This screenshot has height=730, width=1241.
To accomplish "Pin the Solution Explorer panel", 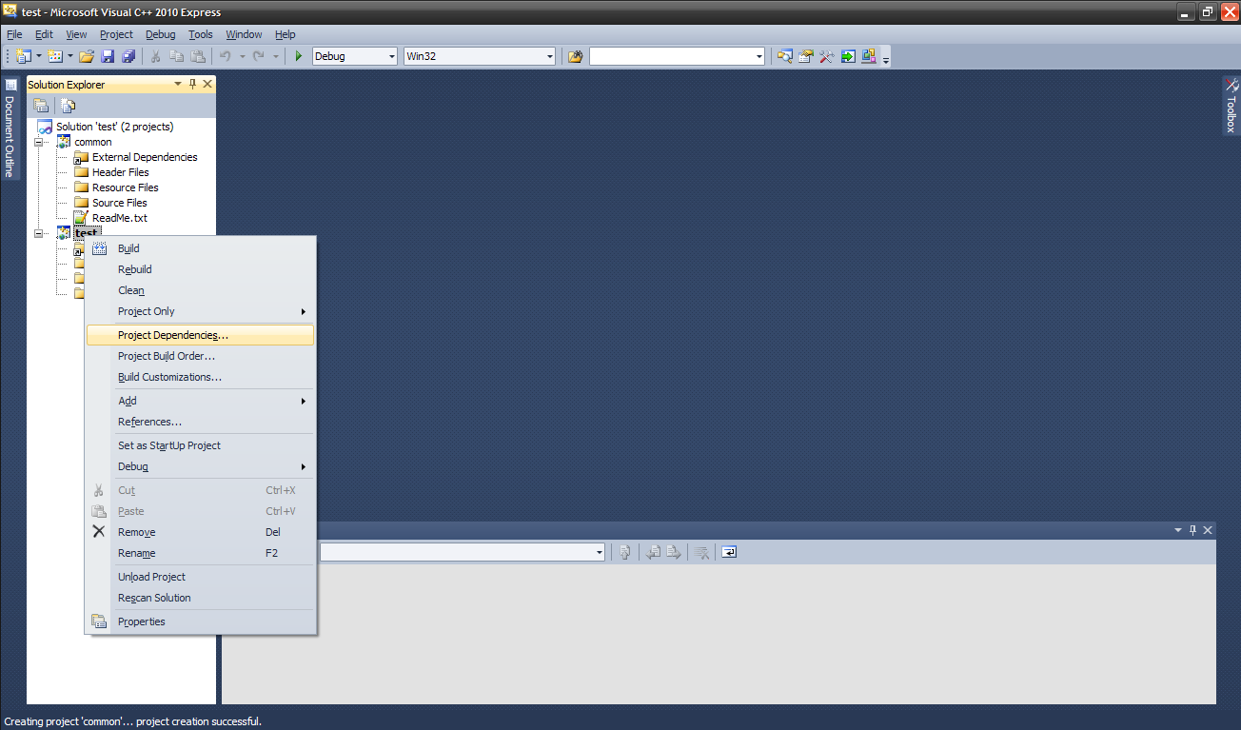I will click(192, 84).
